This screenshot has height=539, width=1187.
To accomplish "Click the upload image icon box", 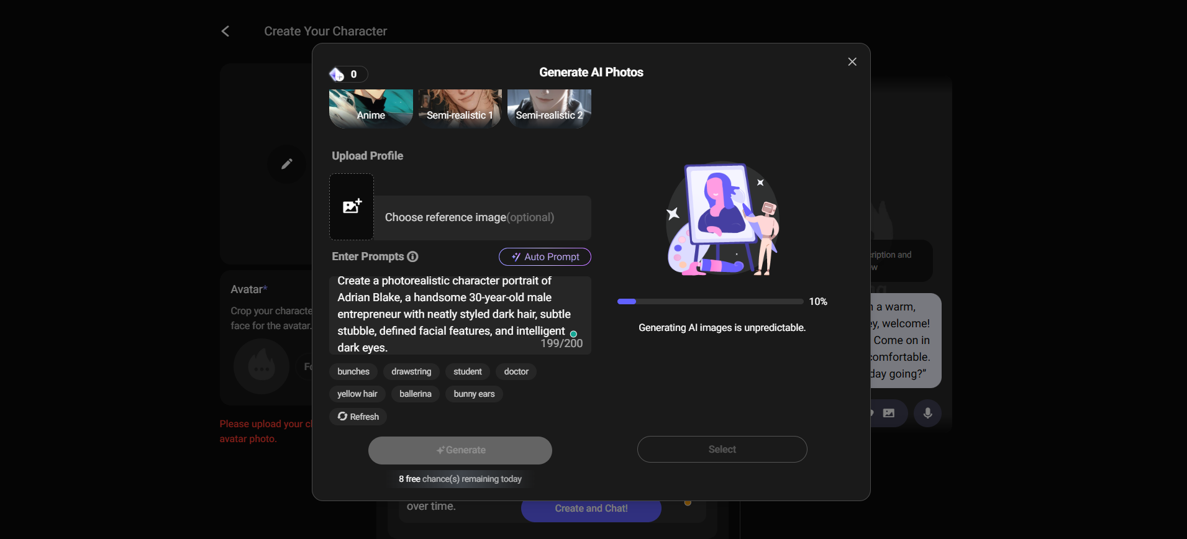I will click(x=352, y=207).
